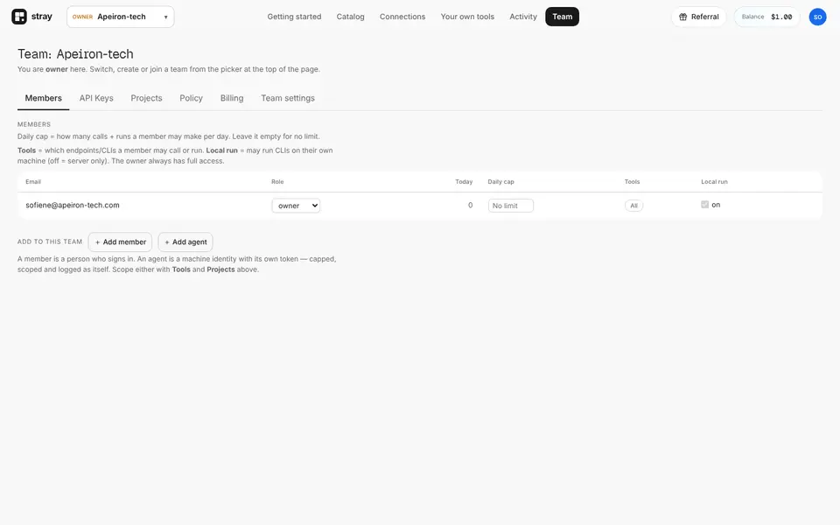The height and width of the screenshot is (525, 840).
Task: Click the Daily cap column header
Action: 500,182
